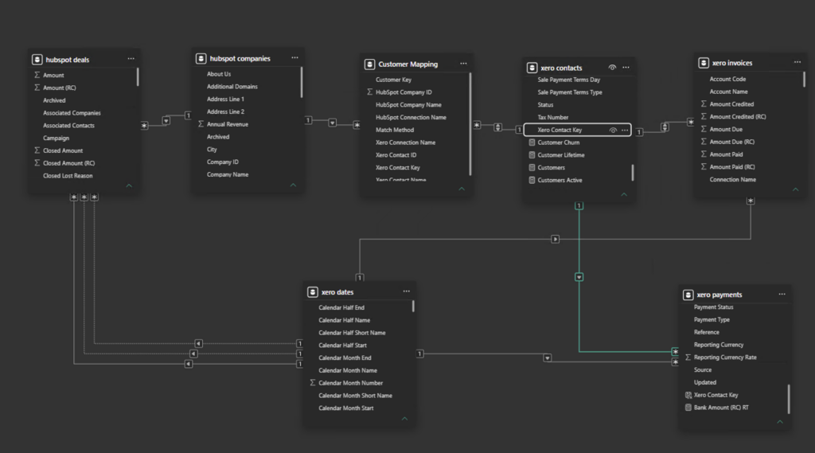Click the xero contacts table icon
This screenshot has height=453, width=815.
pyautogui.click(x=532, y=68)
